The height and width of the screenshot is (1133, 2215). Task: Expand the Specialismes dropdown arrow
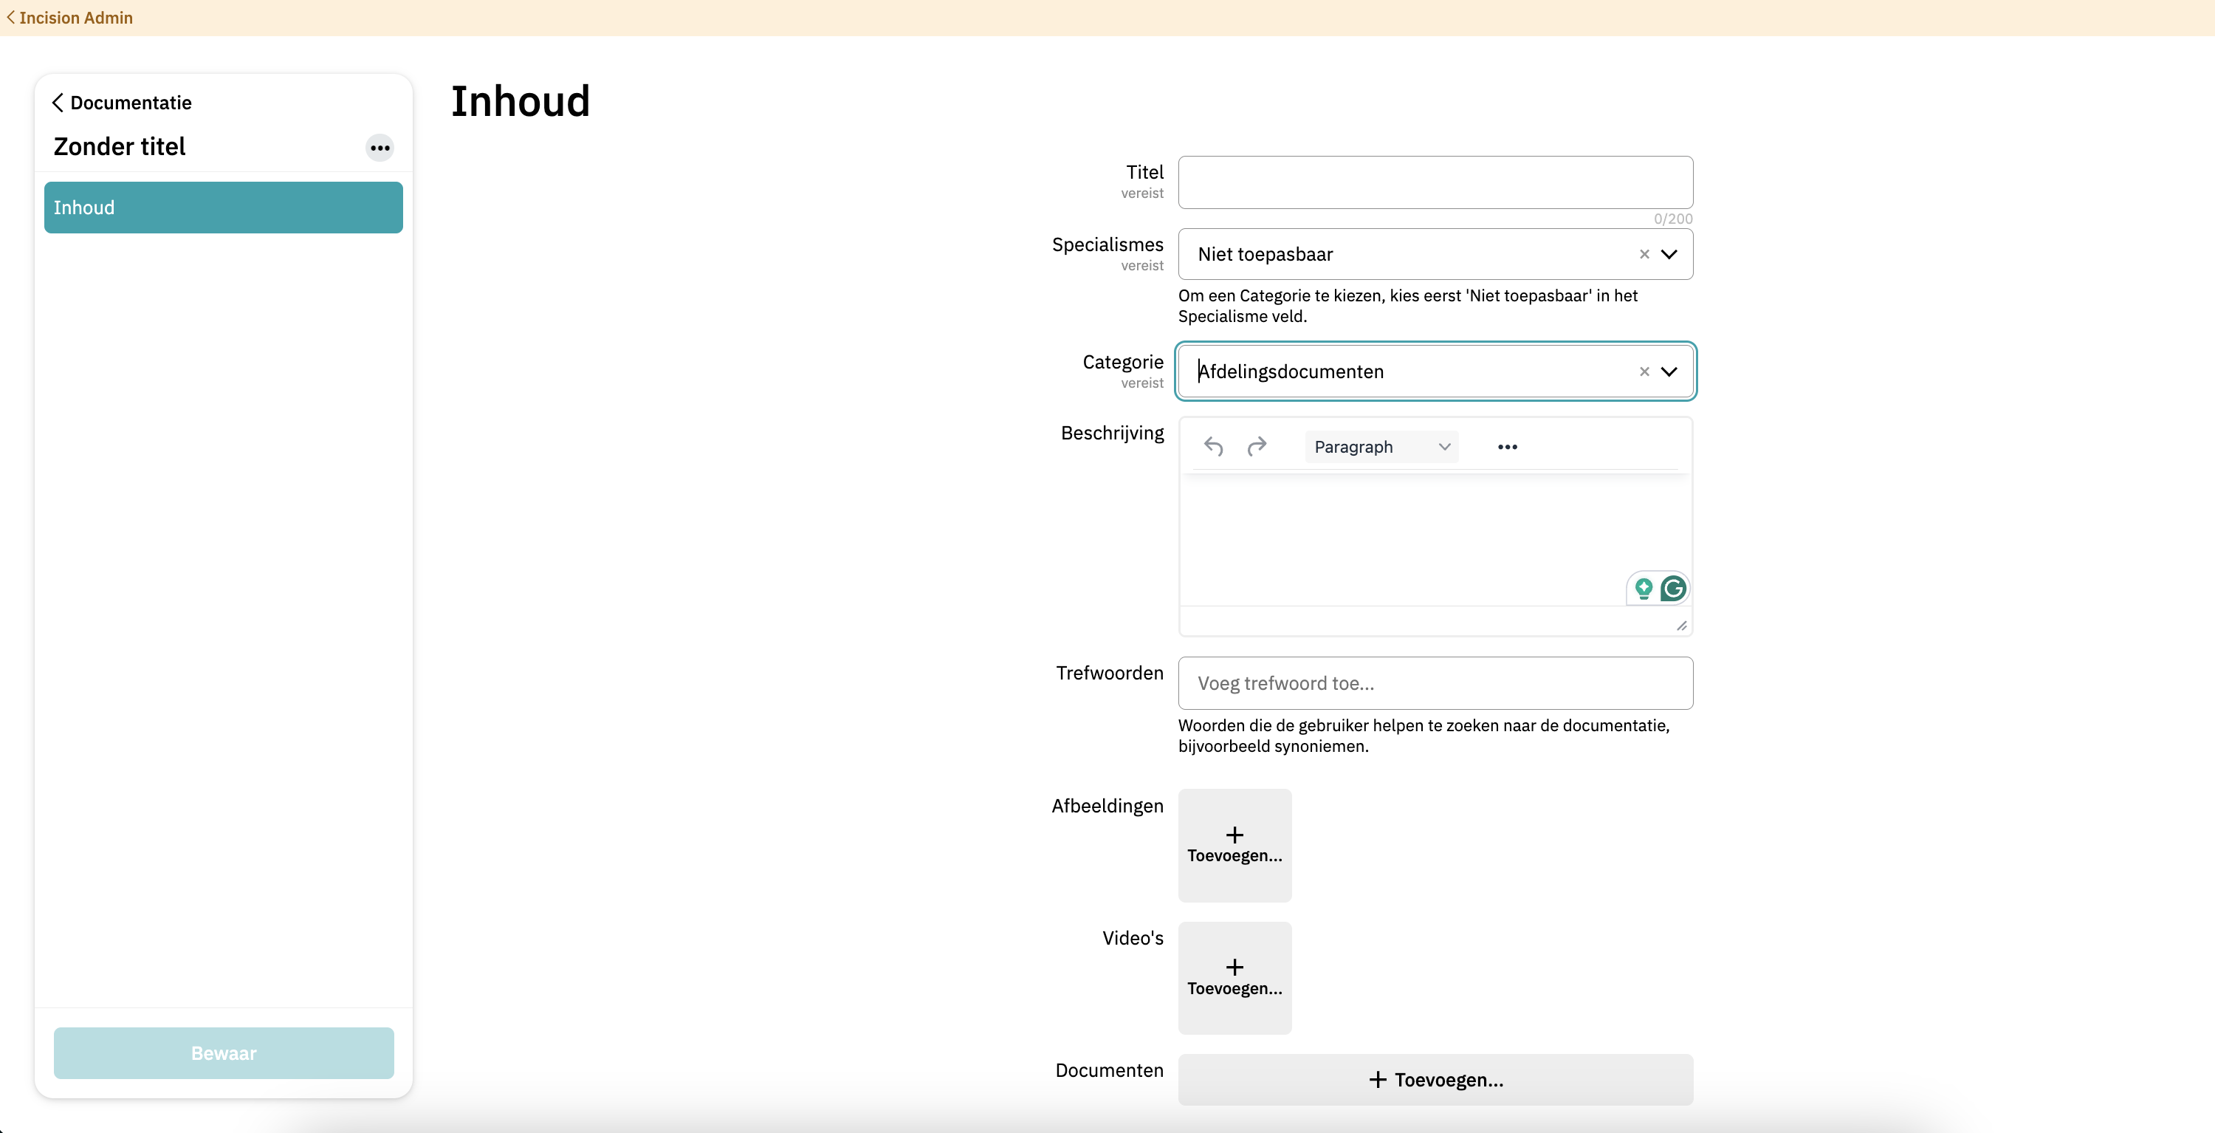[x=1669, y=255]
